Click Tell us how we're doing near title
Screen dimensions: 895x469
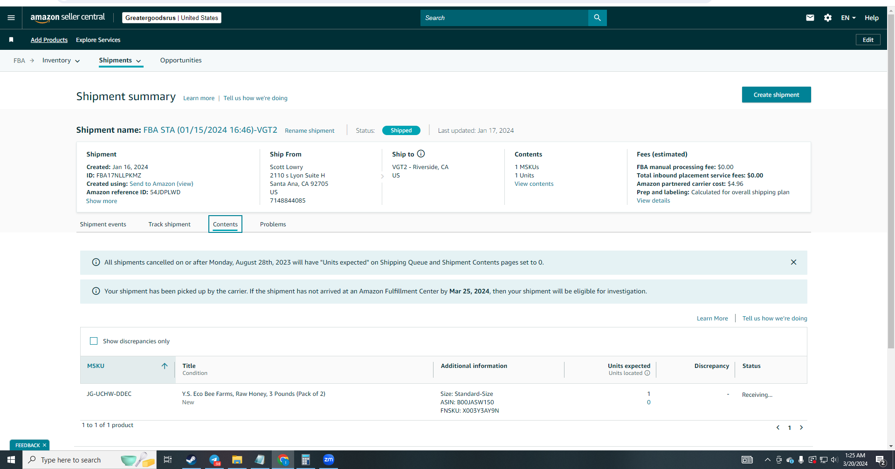(x=255, y=98)
